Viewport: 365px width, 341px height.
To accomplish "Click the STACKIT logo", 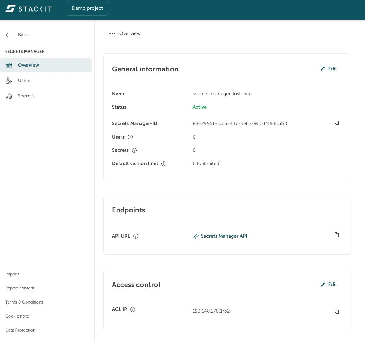I will 28,8.
